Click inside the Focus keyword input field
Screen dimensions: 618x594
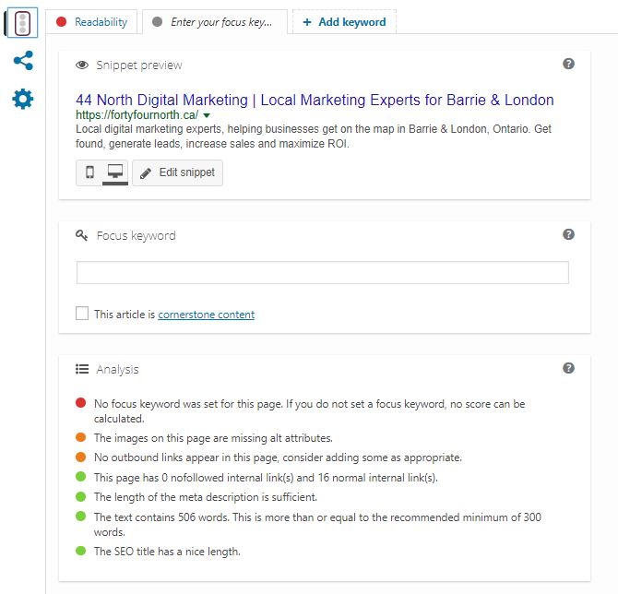click(x=323, y=272)
